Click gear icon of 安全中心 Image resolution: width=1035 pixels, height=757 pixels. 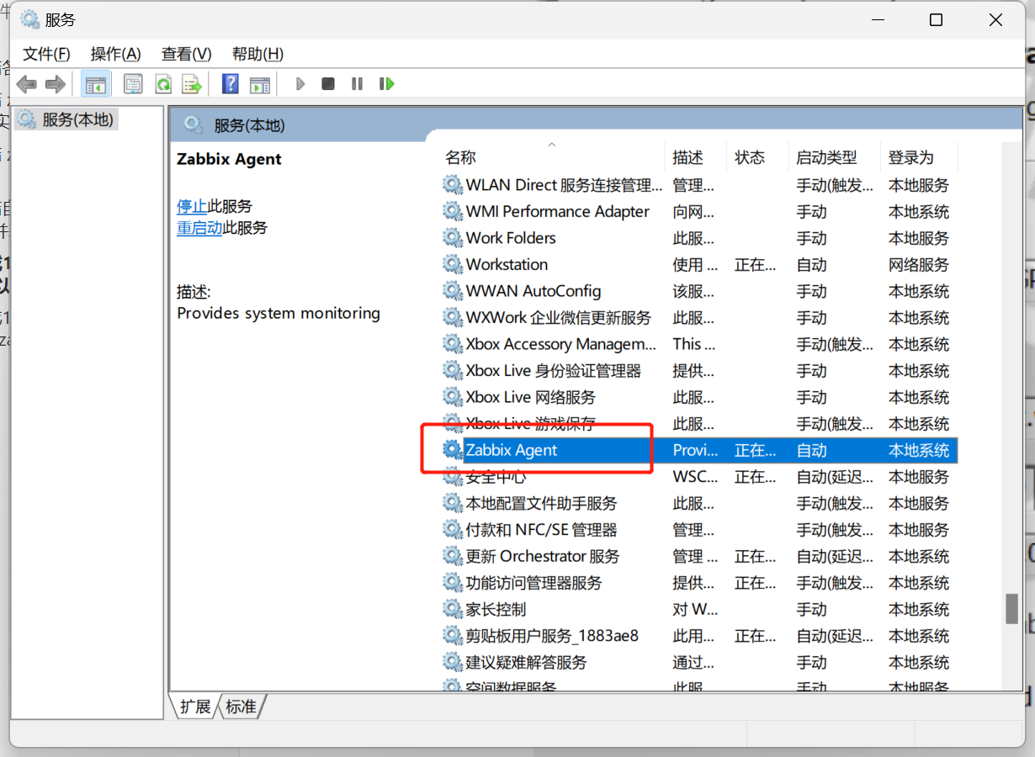(x=453, y=477)
